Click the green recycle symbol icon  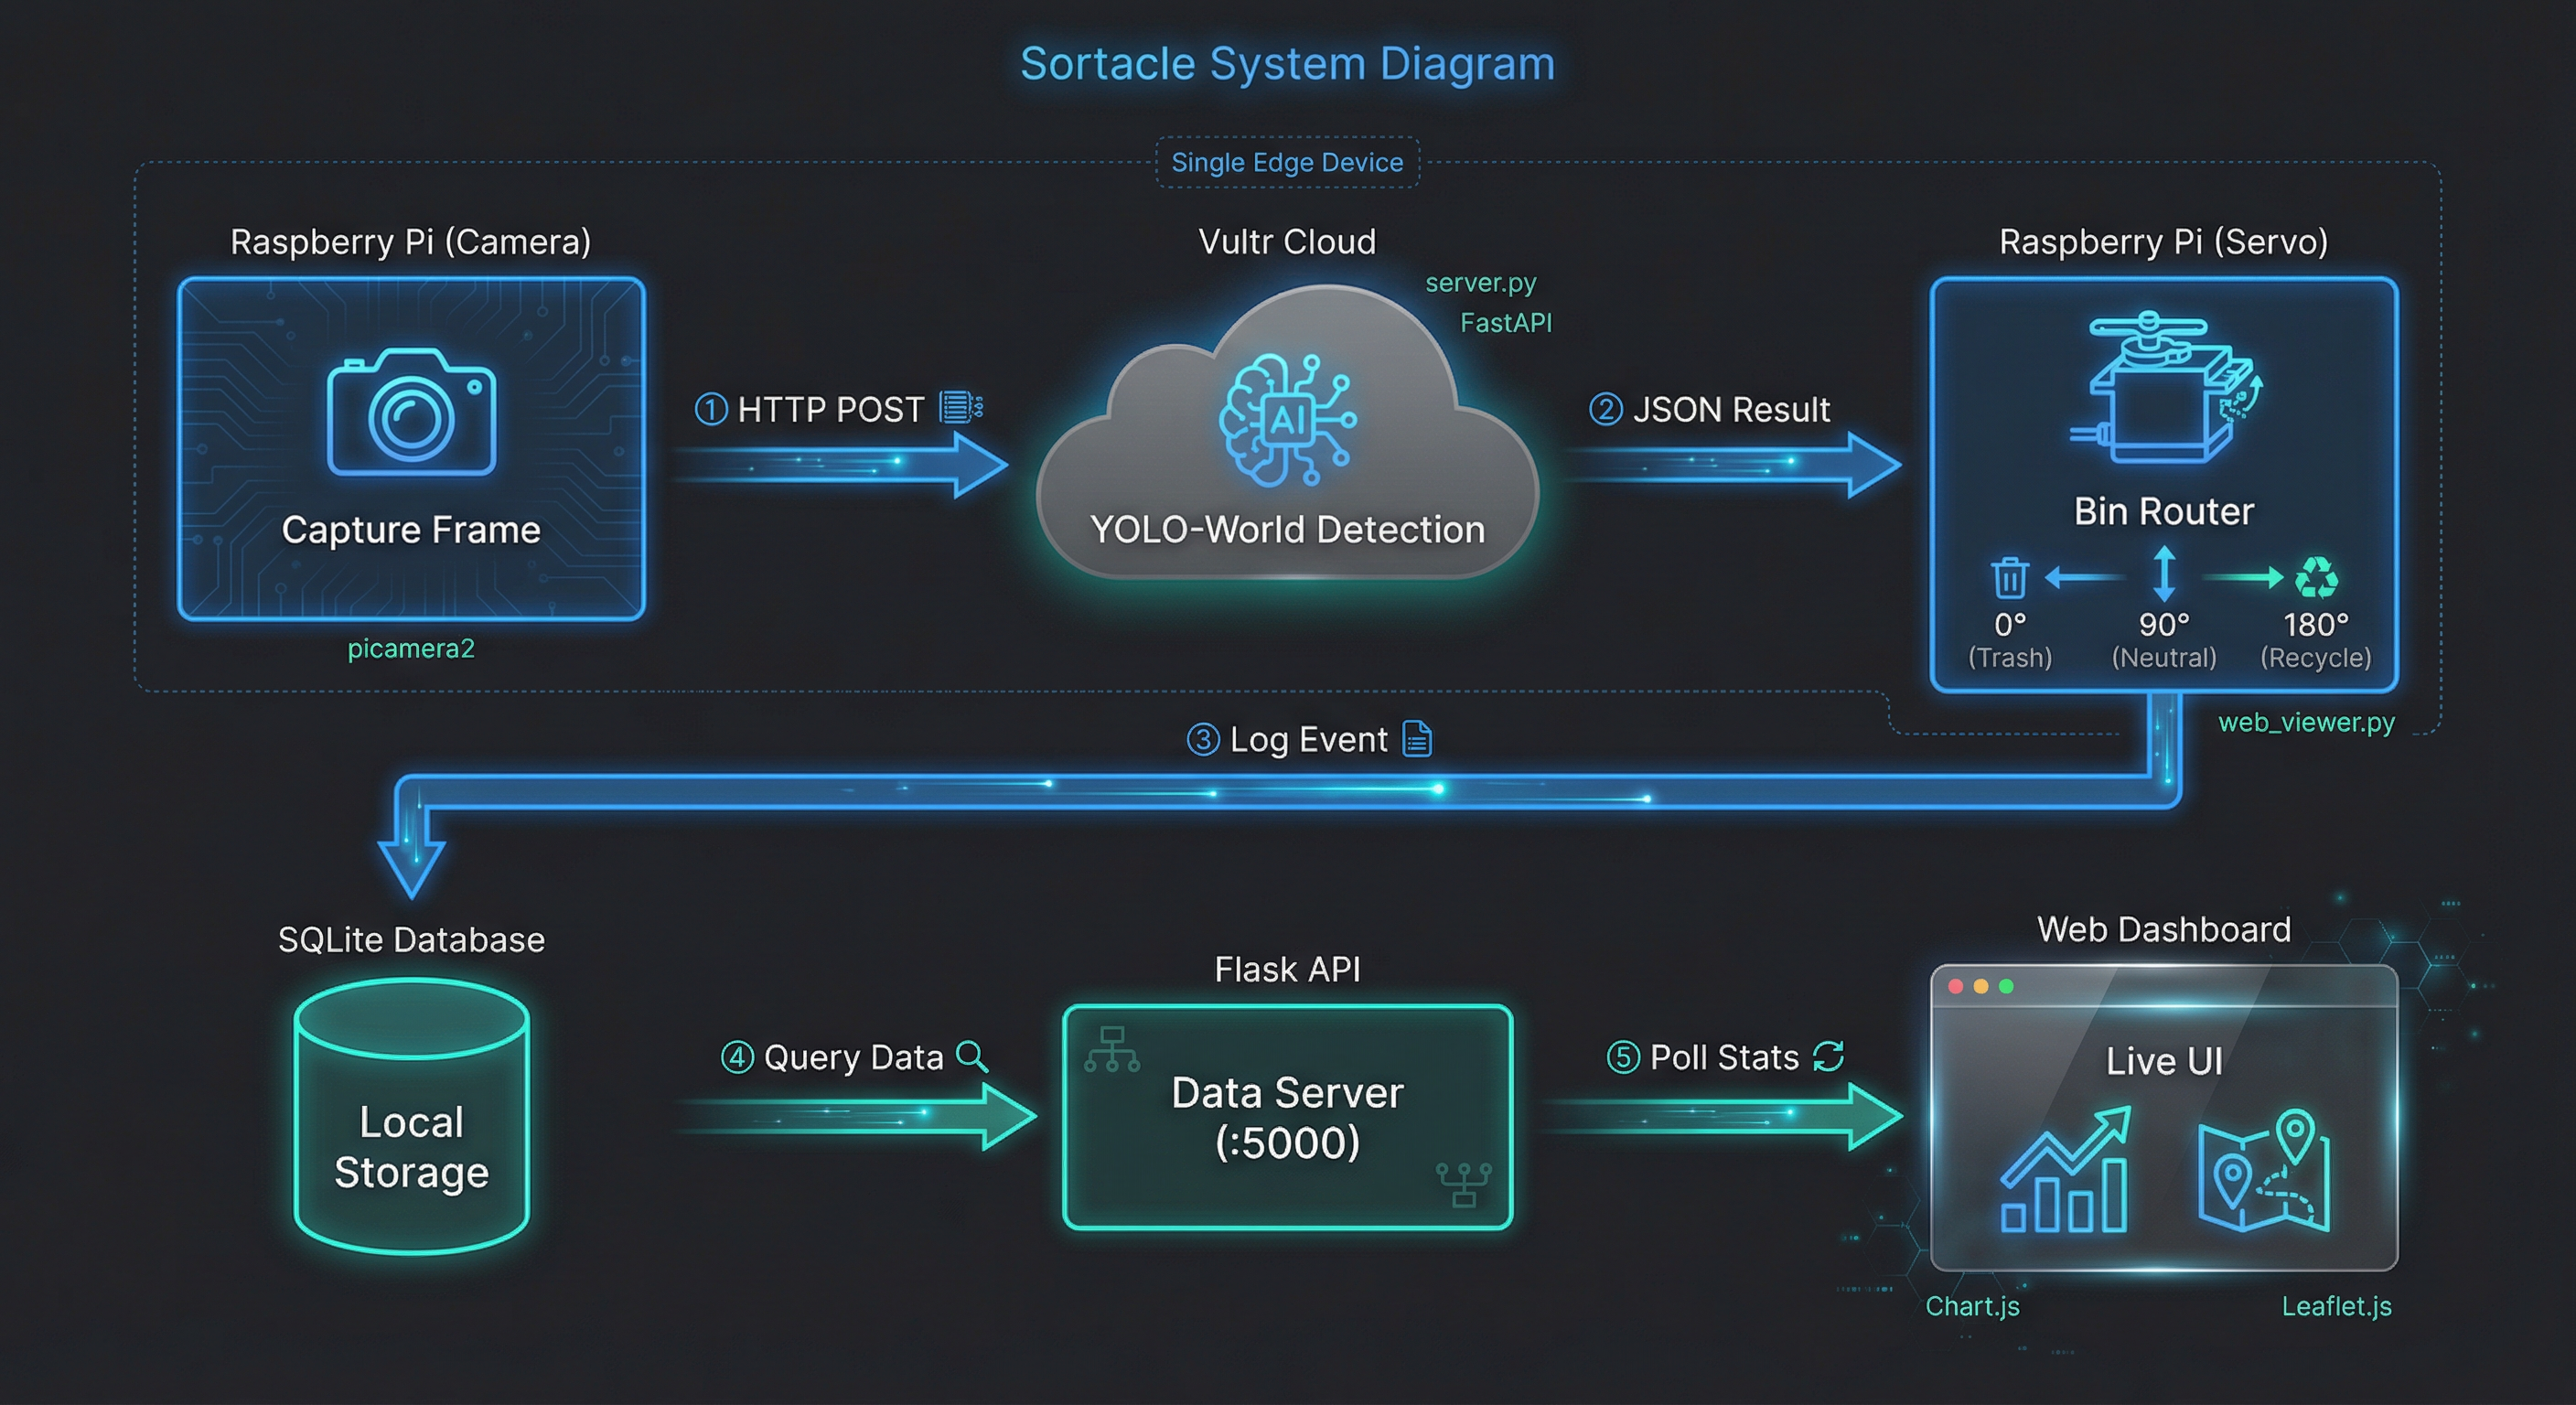pyautogui.click(x=2316, y=577)
